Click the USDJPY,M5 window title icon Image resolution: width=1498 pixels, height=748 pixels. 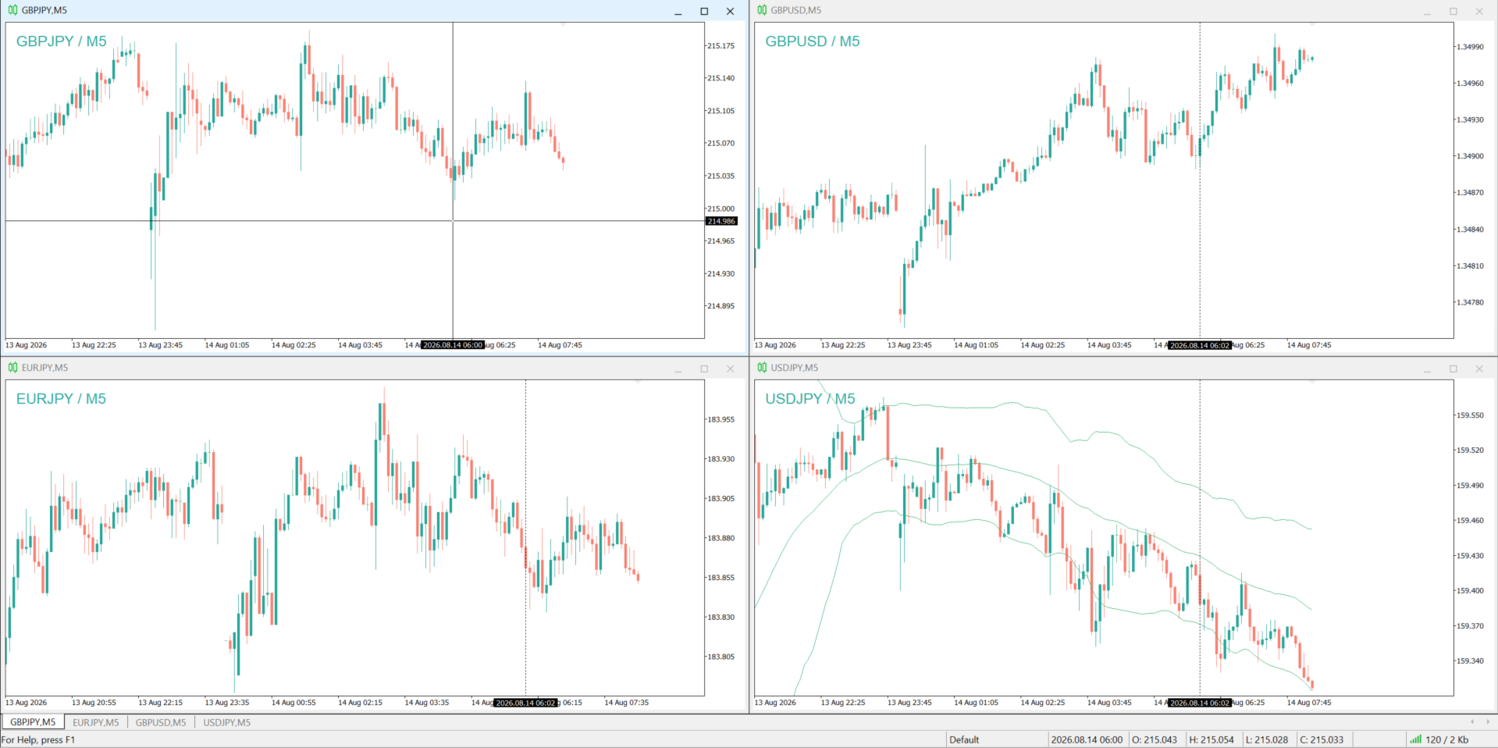click(x=762, y=368)
